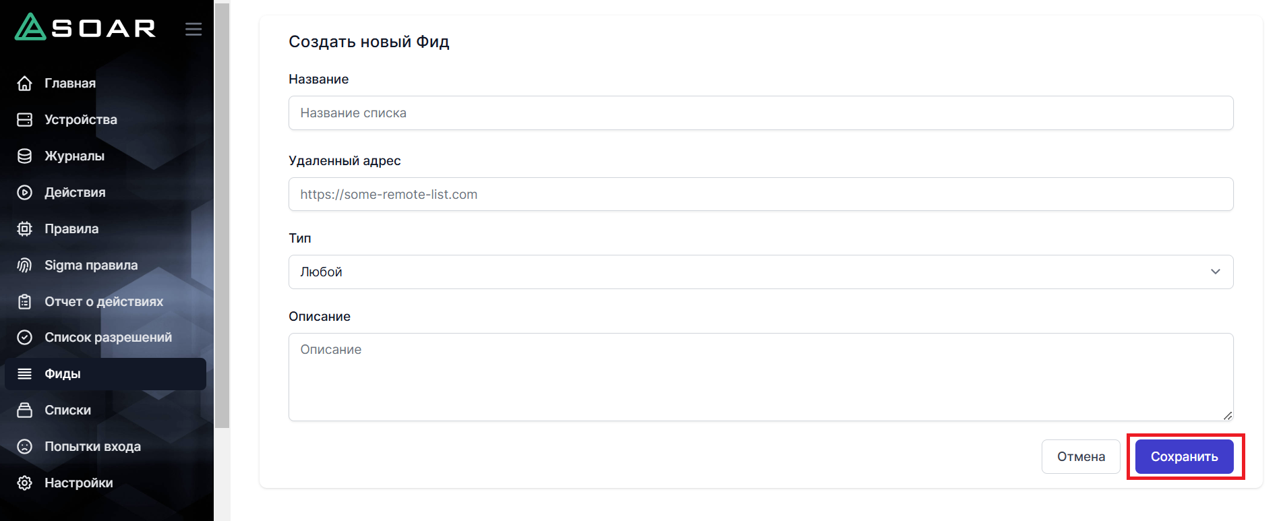Screen dimensions: 1281x521
Task: Click the sidebar vertical scrollbar
Action: click(x=222, y=216)
